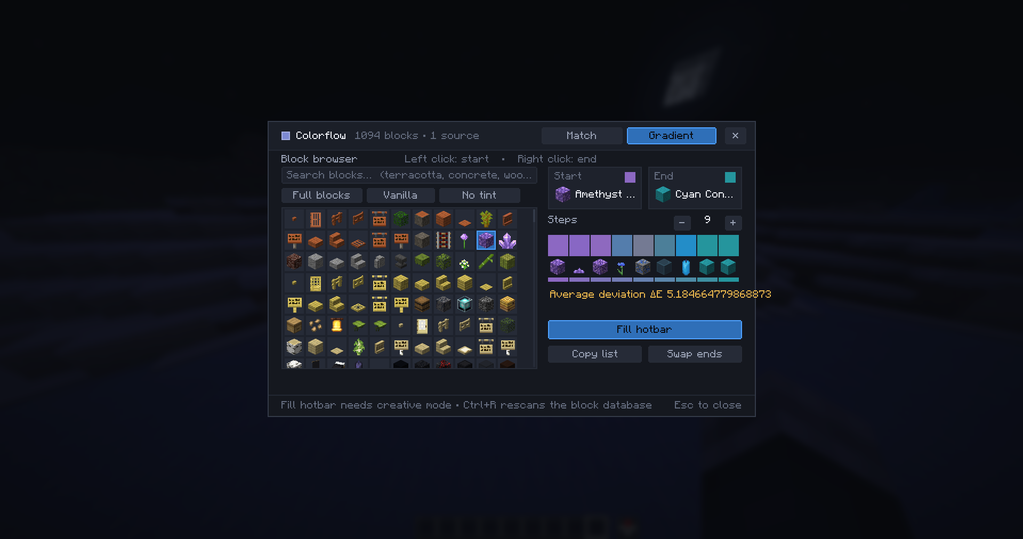The width and height of the screenshot is (1023, 539).
Task: Click the cornflower gradient result icon
Action: tap(622, 266)
